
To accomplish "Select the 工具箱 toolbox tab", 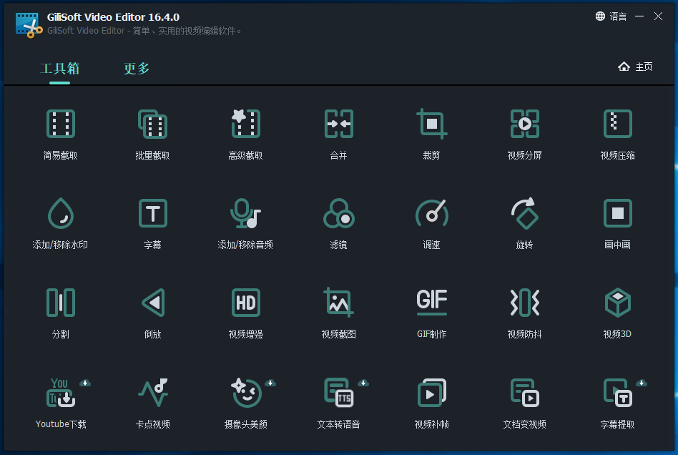I will click(60, 69).
